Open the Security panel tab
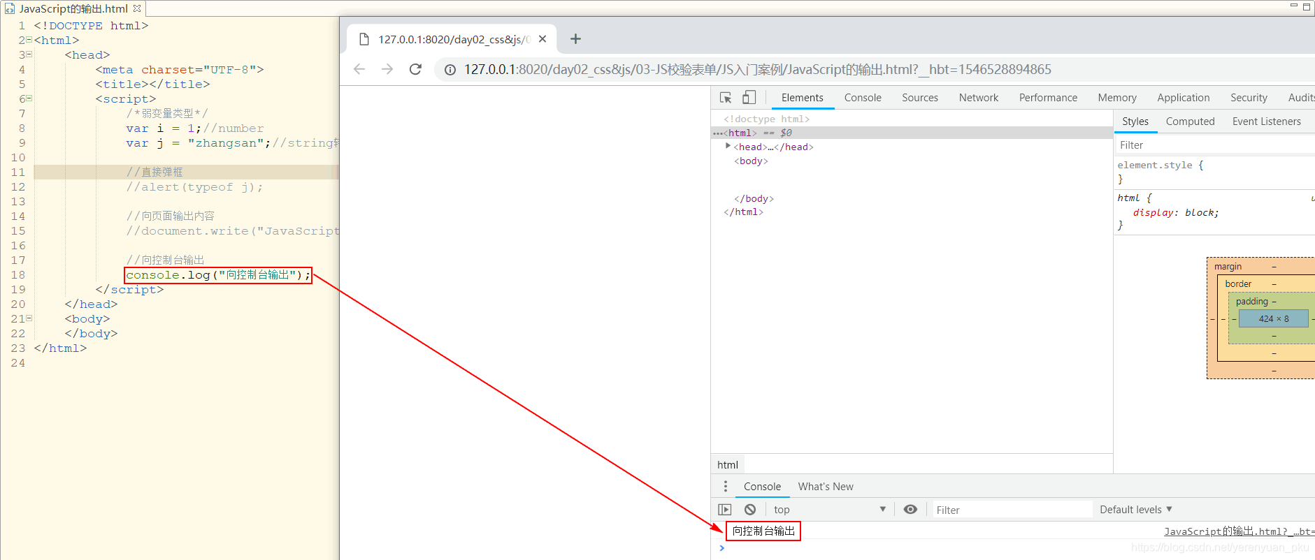The height and width of the screenshot is (560, 1315). [1249, 98]
